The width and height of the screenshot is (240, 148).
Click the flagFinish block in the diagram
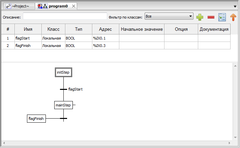coord(36,119)
